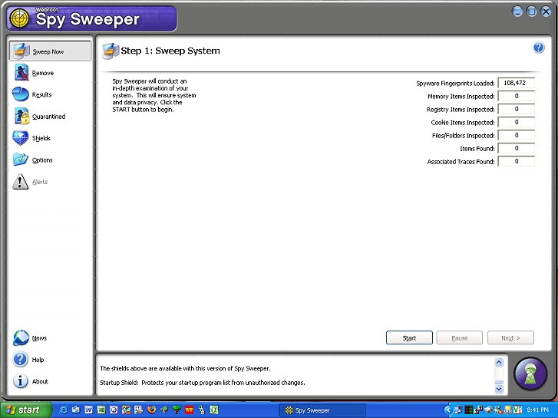The height and width of the screenshot is (418, 558).
Task: Click the blue help icon in Step 1 header
Action: [x=538, y=48]
